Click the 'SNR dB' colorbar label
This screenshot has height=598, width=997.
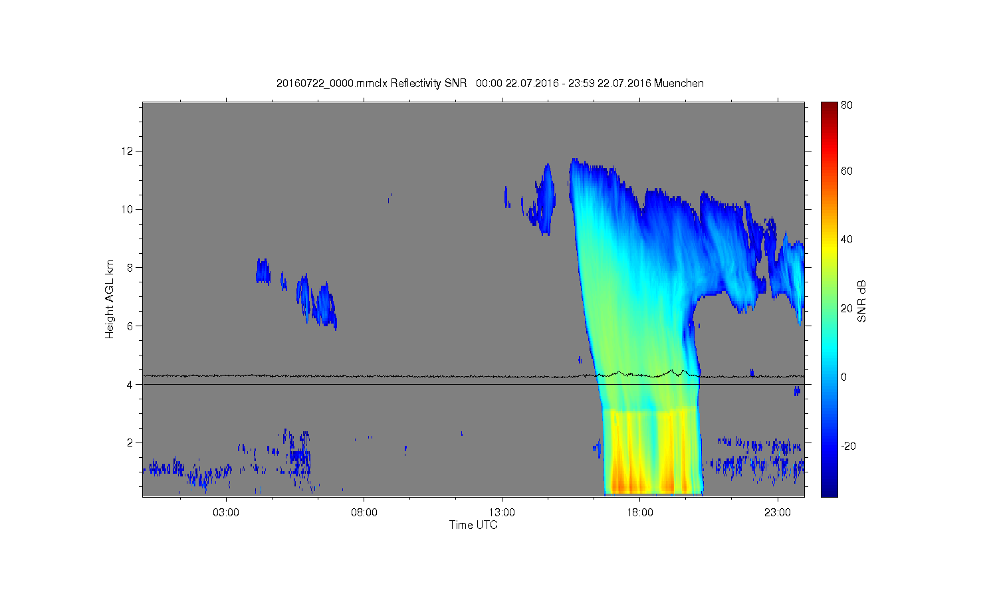click(x=861, y=301)
